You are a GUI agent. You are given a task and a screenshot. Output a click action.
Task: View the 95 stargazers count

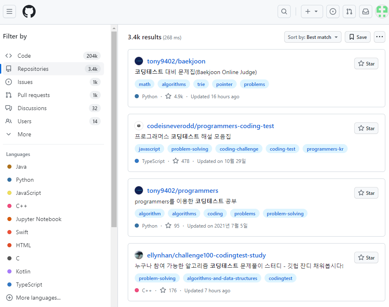(172, 226)
